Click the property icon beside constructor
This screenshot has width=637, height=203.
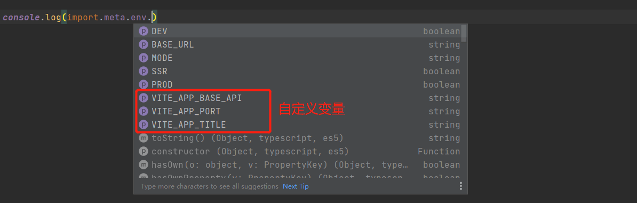point(143,151)
